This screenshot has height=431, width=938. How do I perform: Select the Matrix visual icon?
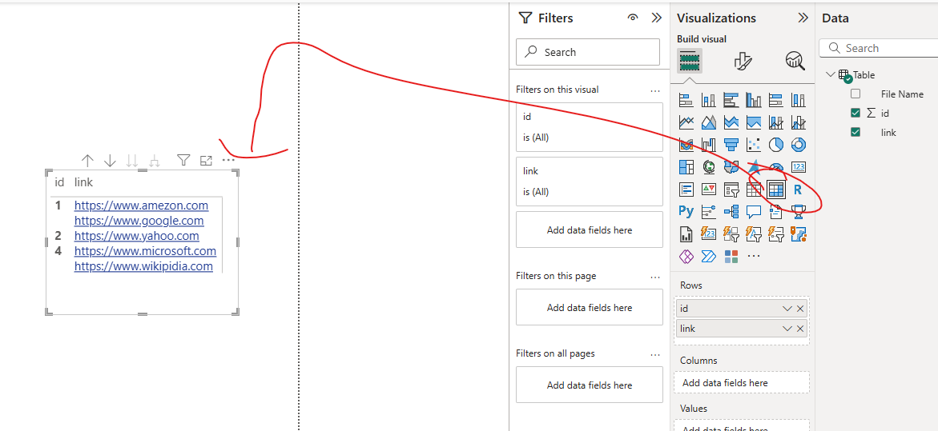[775, 190]
